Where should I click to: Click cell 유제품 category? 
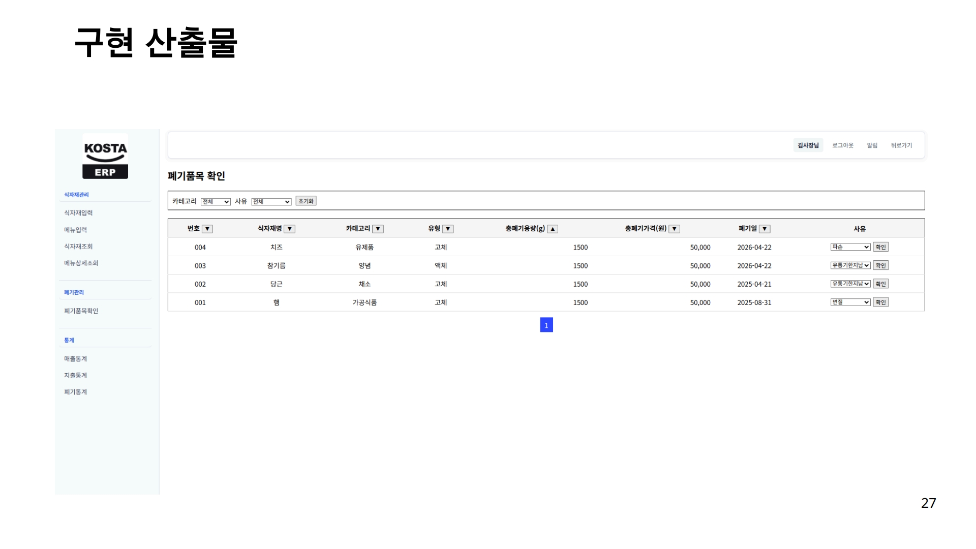pyautogui.click(x=364, y=247)
